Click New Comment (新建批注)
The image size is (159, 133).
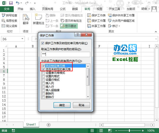coord(38,19)
